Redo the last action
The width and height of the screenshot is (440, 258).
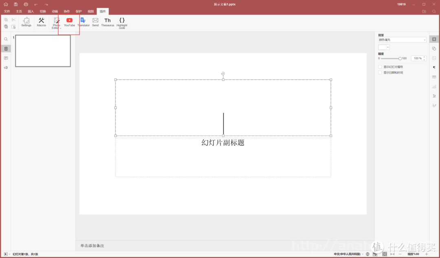pyautogui.click(x=46, y=4)
